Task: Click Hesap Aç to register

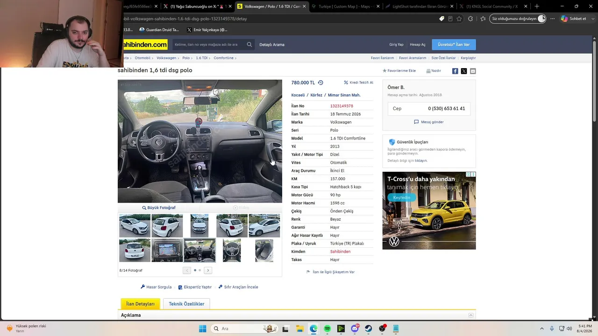Action: click(418, 45)
